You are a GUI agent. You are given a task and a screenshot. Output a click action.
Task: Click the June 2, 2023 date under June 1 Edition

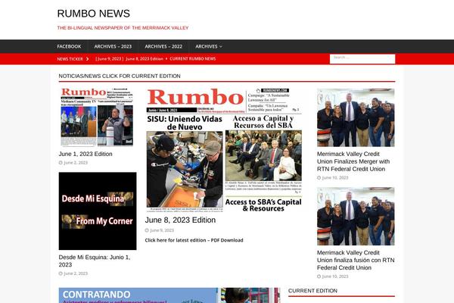coord(76,163)
